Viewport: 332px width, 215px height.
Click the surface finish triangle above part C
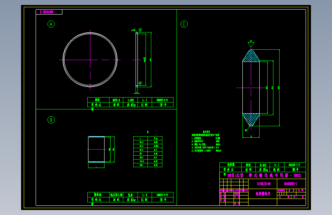click(251, 44)
